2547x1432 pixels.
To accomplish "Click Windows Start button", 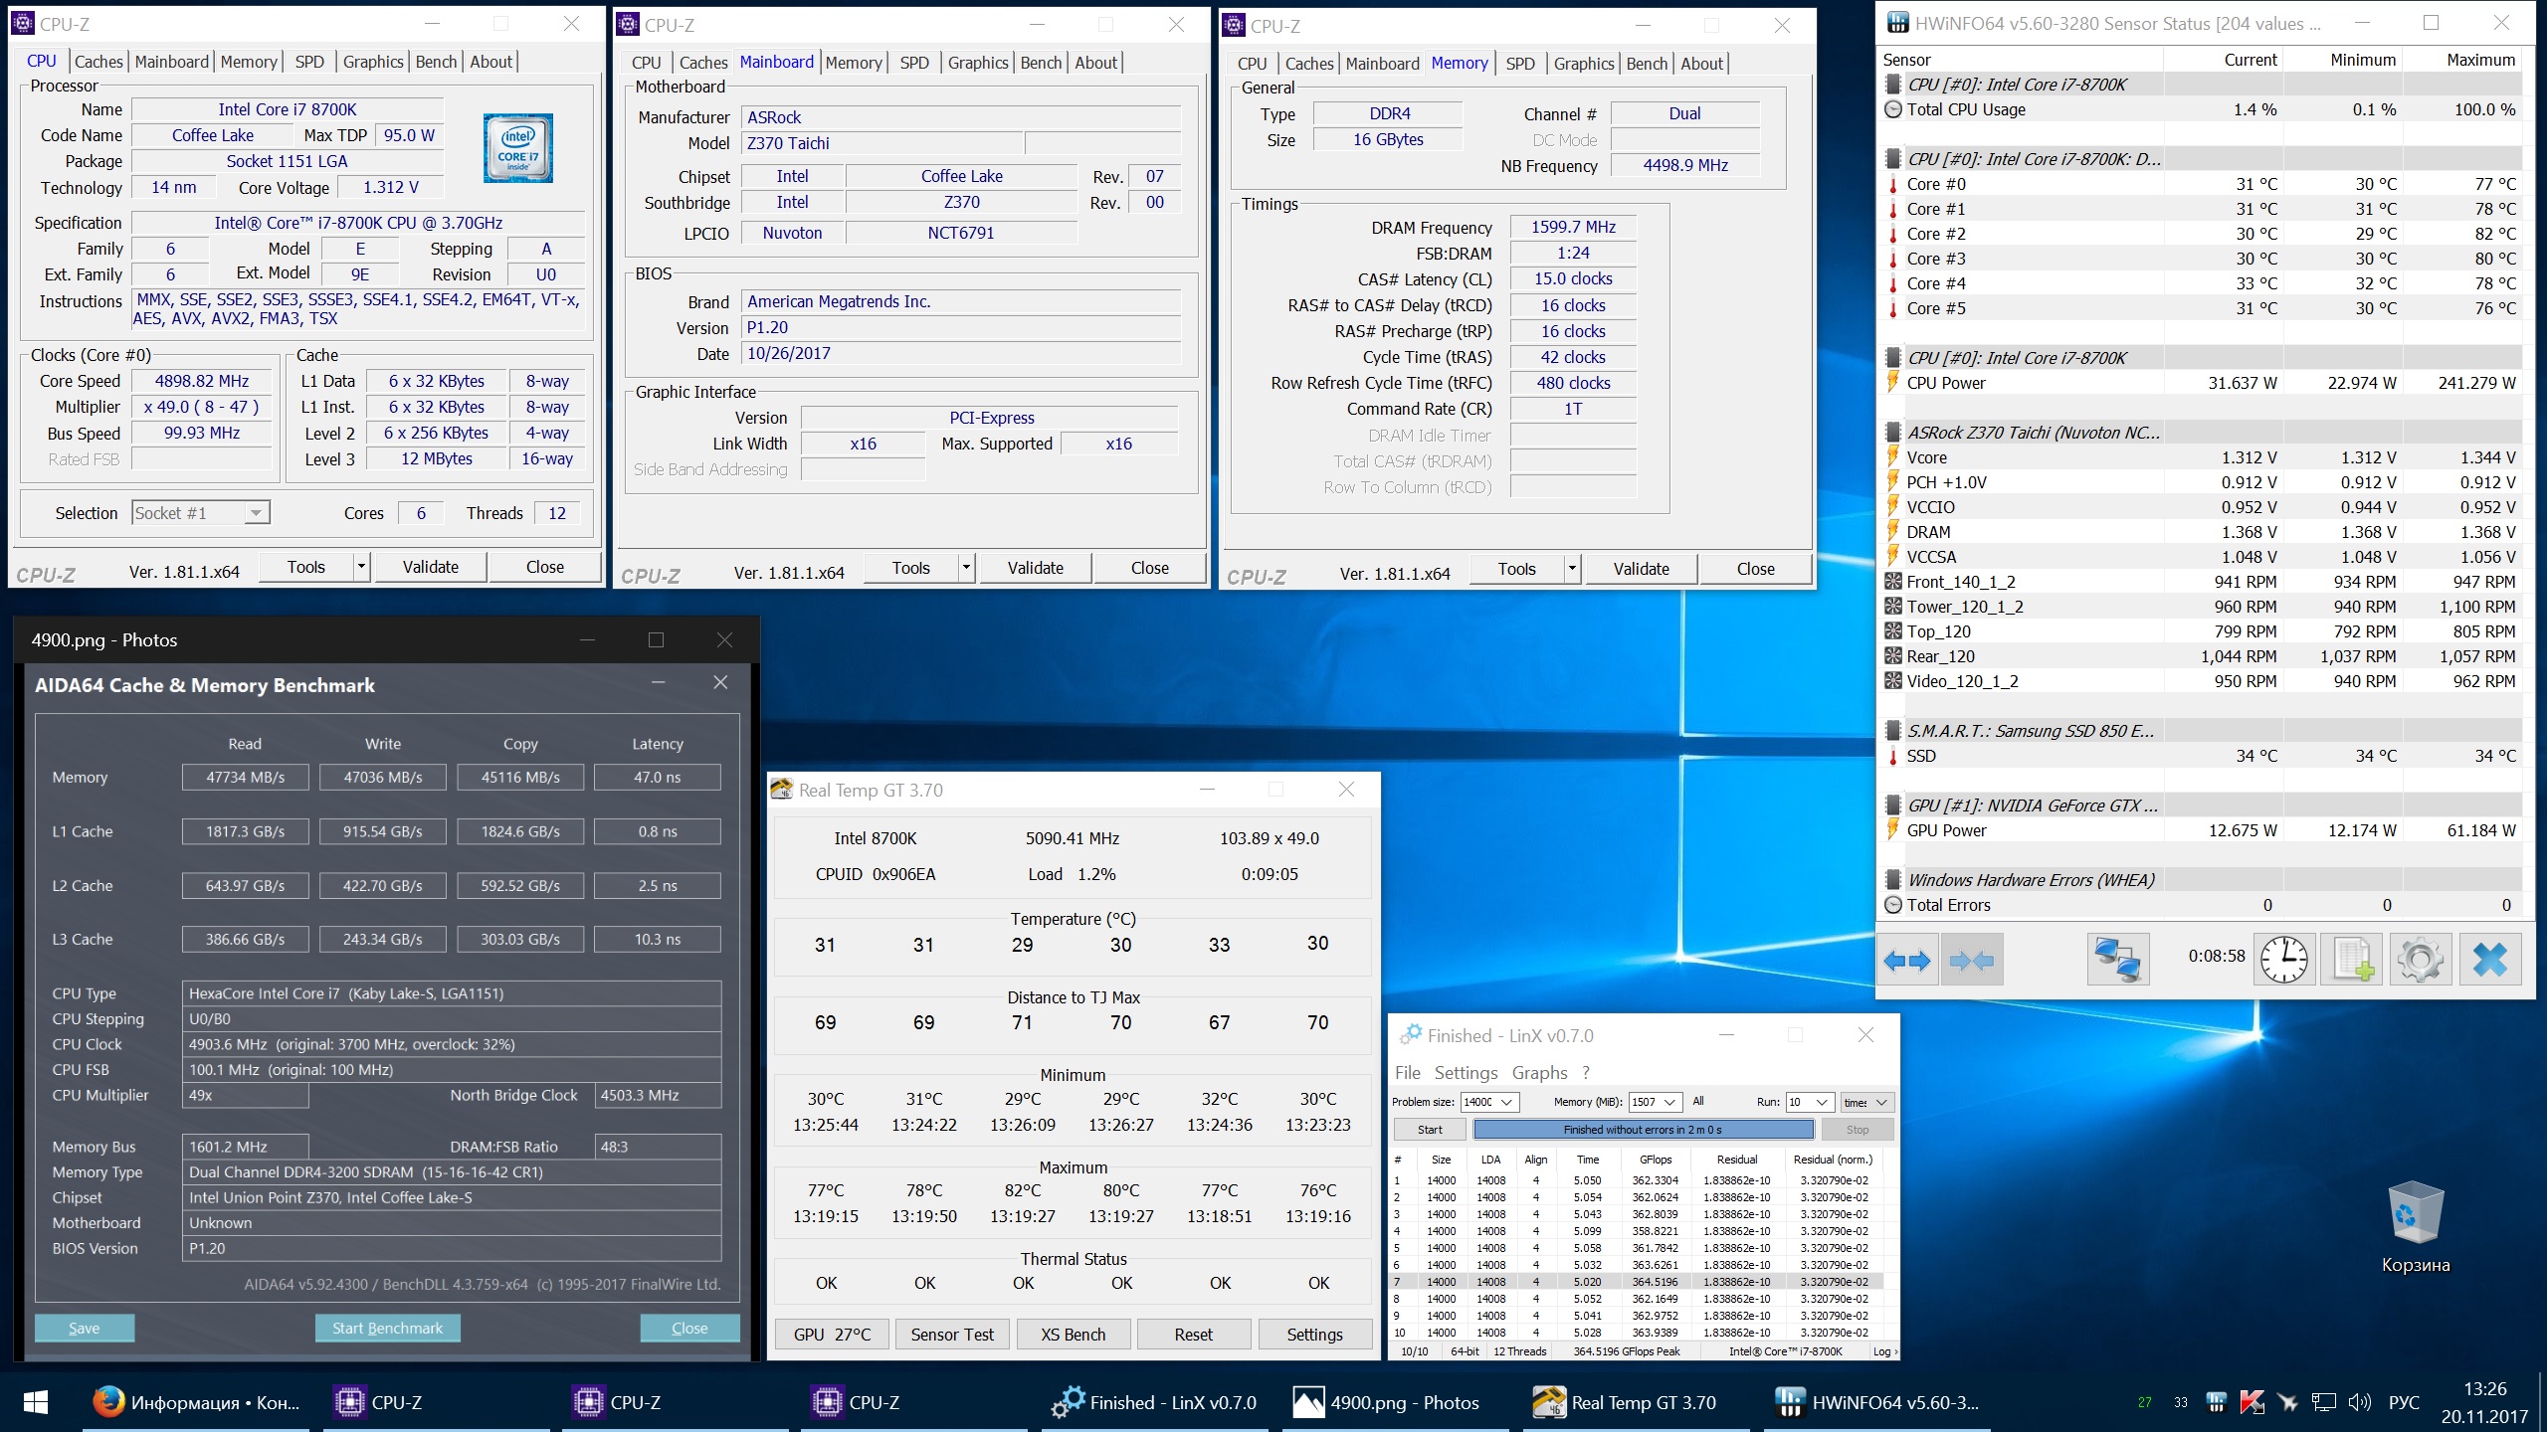I will [36, 1402].
